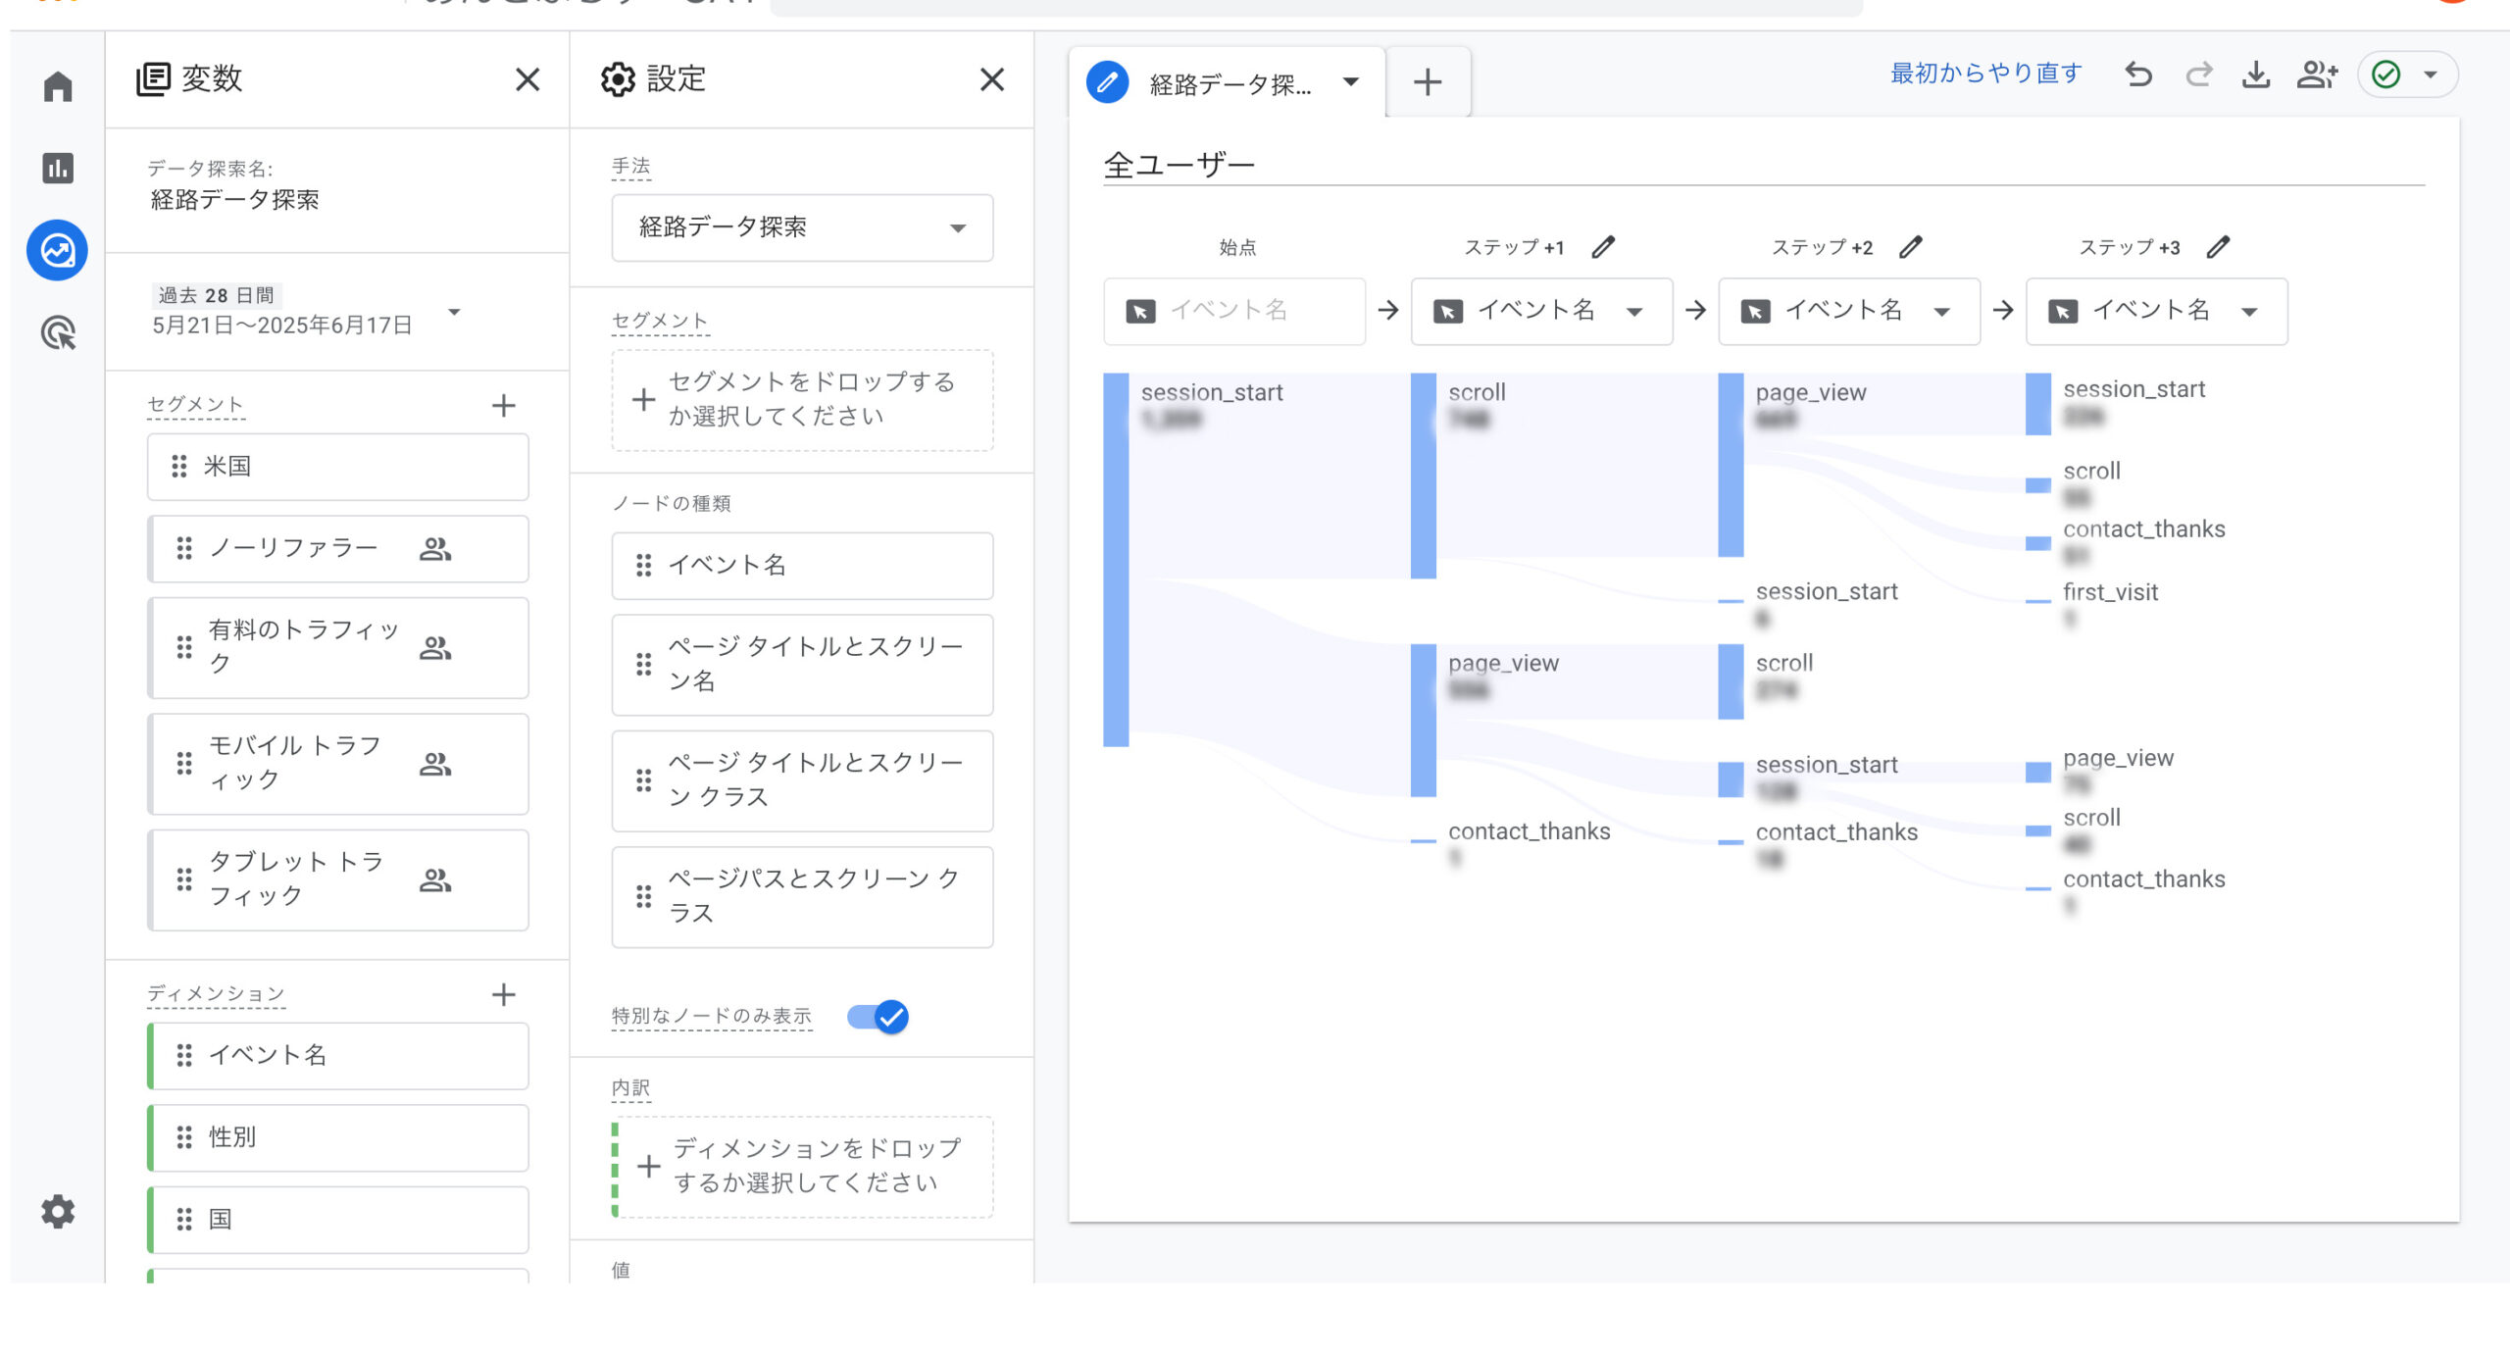Click the 設定 gear header icon

618,79
